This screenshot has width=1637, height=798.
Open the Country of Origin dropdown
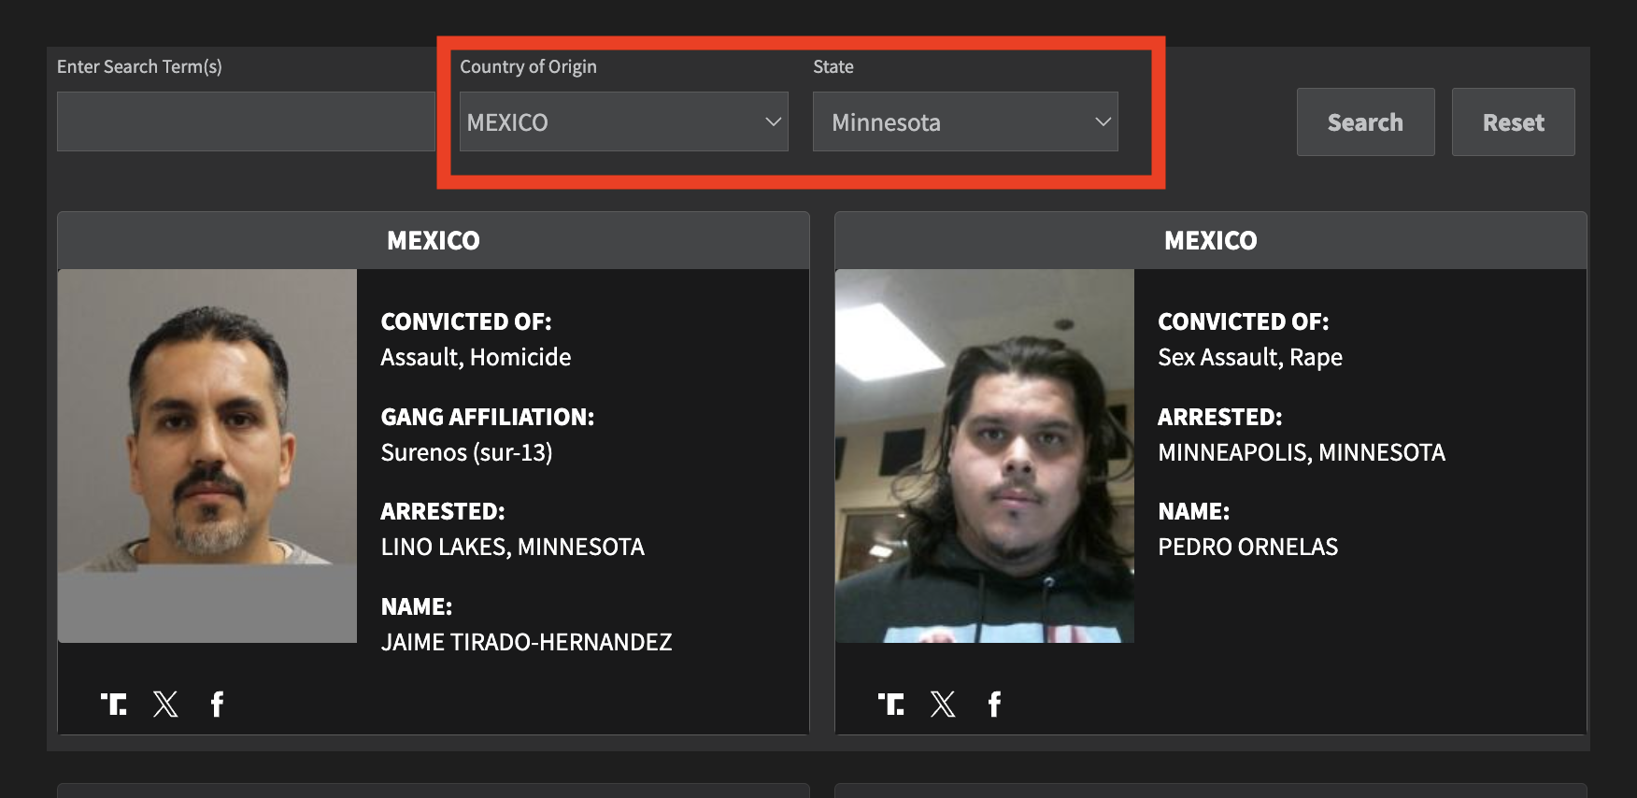pos(622,122)
